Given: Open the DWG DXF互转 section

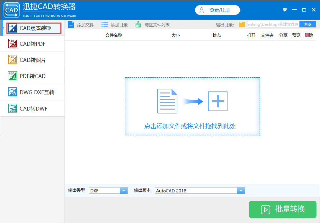Looking at the screenshot, I should click(33, 92).
